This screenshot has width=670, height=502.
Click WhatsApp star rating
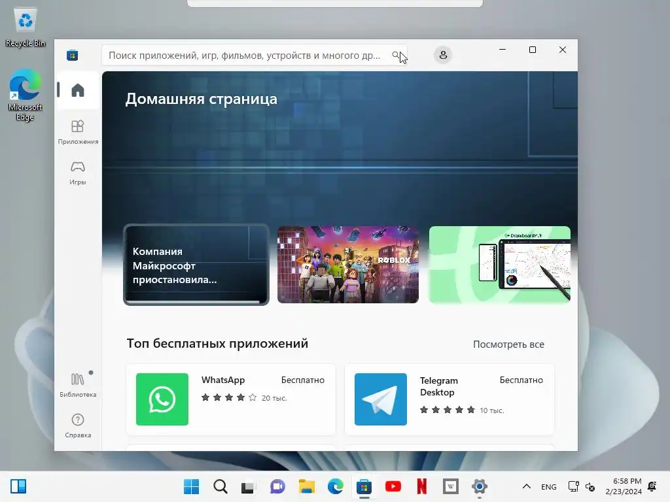tap(229, 397)
